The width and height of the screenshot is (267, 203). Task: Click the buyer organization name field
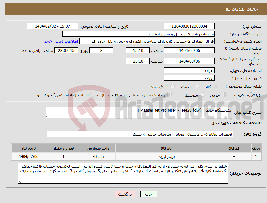(x=139, y=34)
